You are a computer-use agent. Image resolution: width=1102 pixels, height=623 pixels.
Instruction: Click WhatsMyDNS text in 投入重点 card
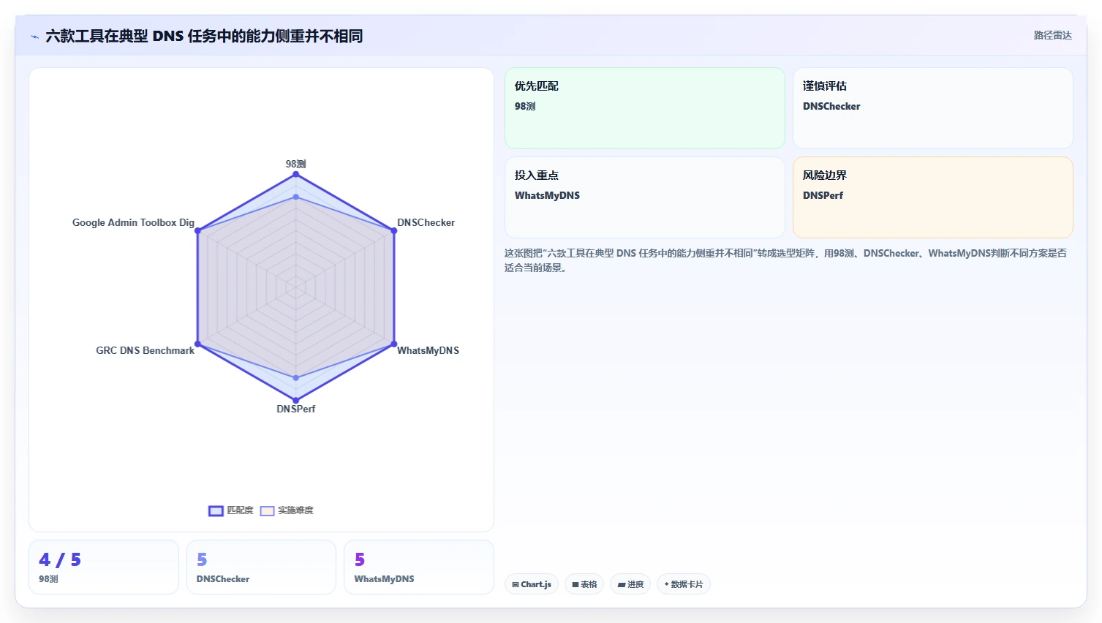[547, 195]
